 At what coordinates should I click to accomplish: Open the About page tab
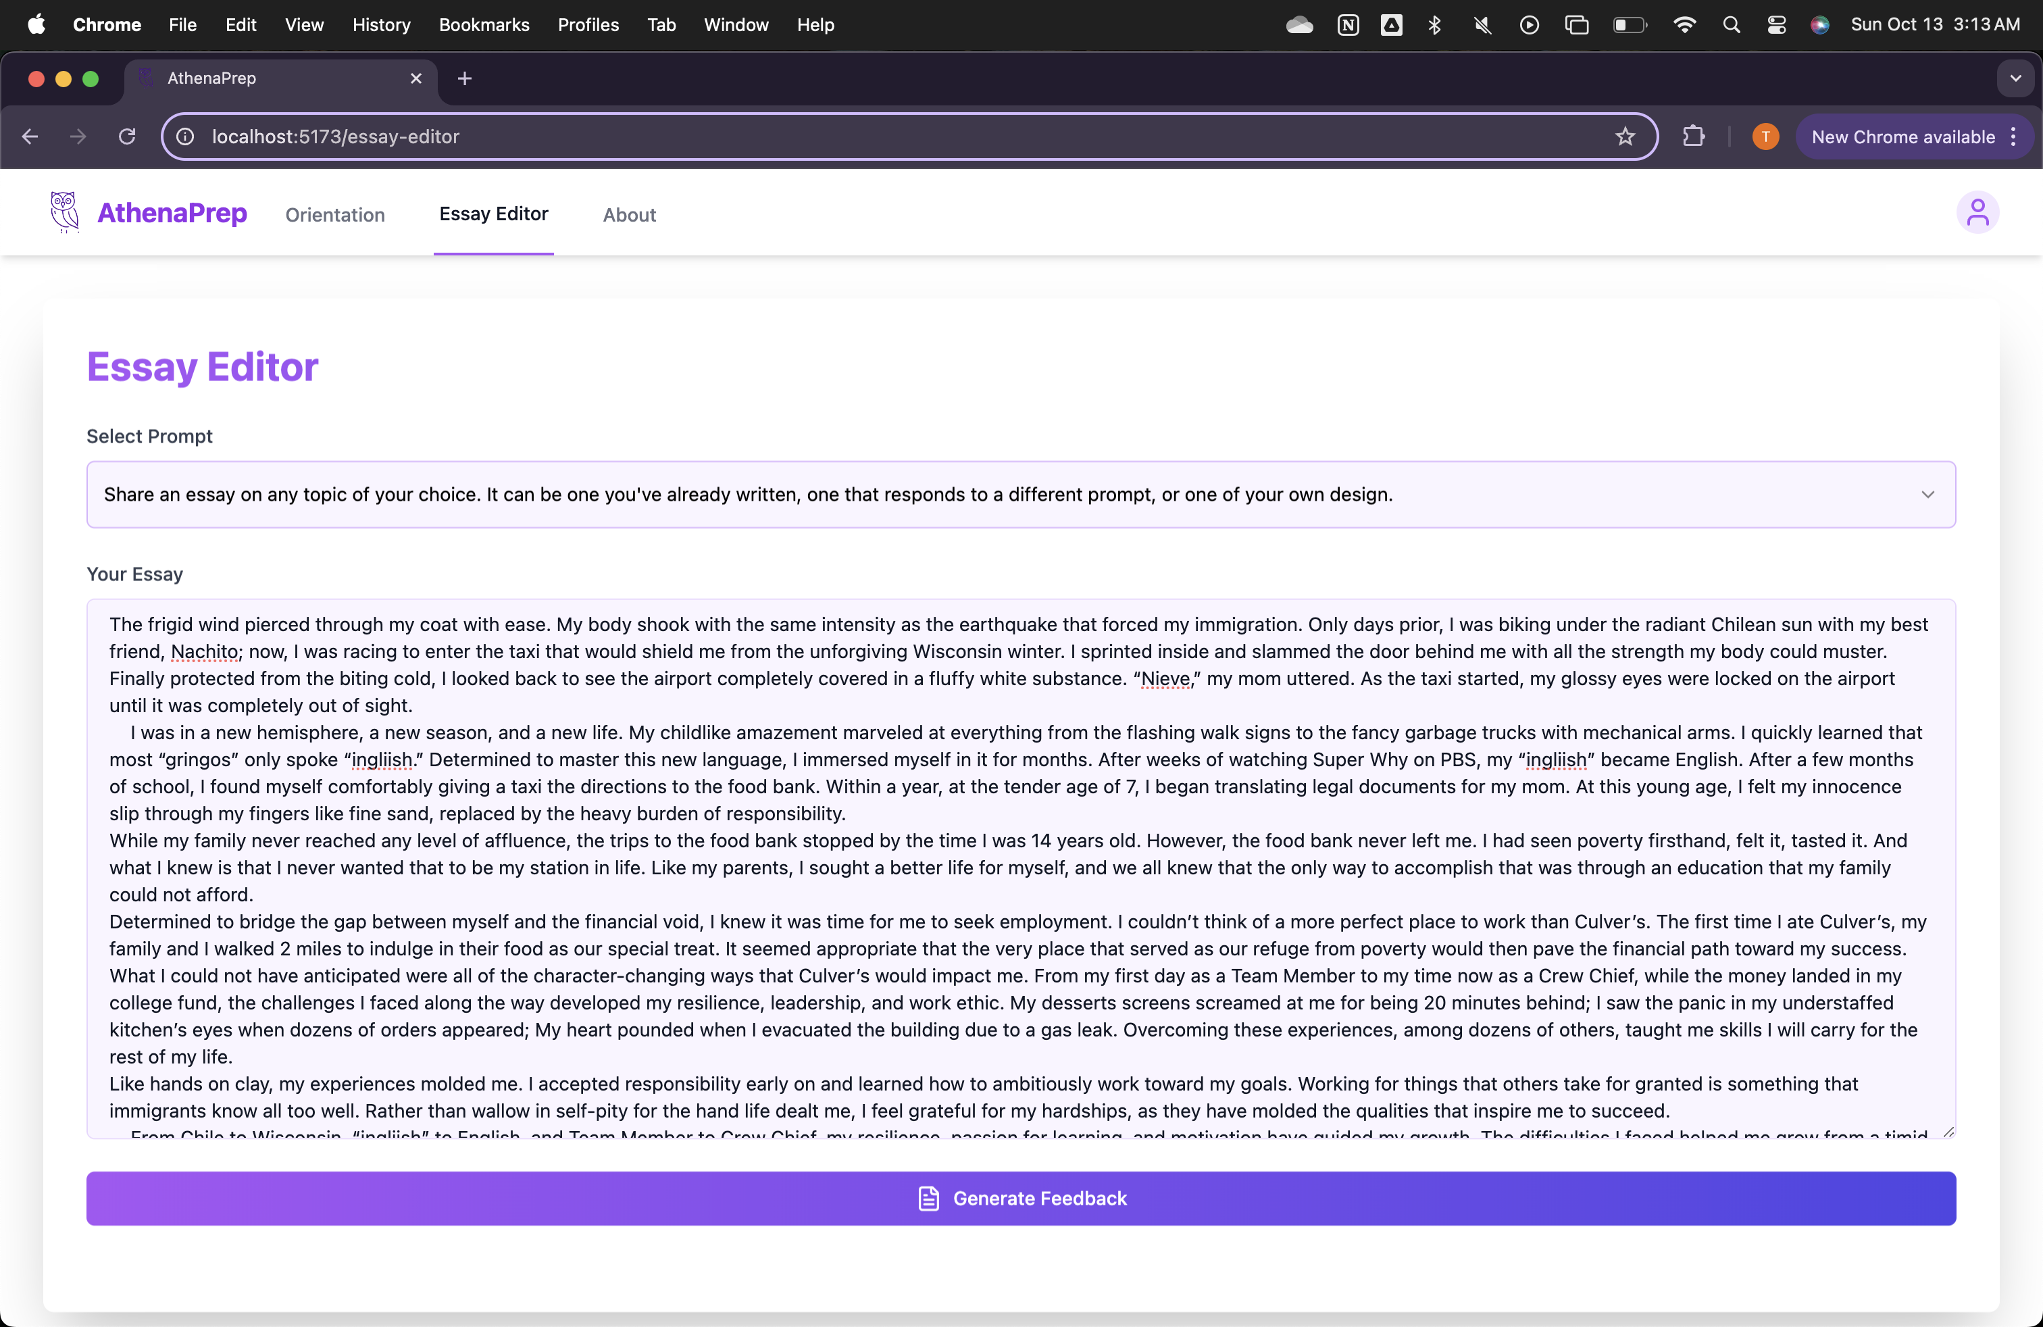[628, 215]
